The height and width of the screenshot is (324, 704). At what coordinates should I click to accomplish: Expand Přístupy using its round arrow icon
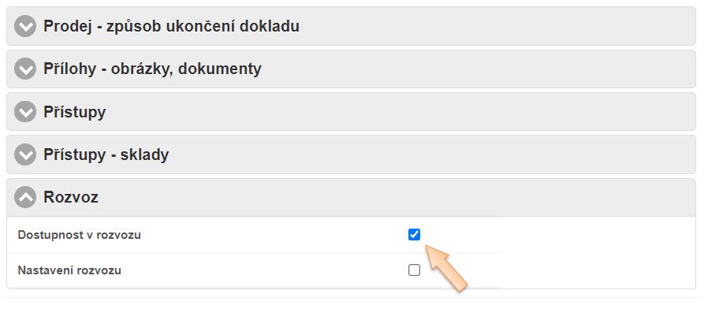pyautogui.click(x=26, y=112)
